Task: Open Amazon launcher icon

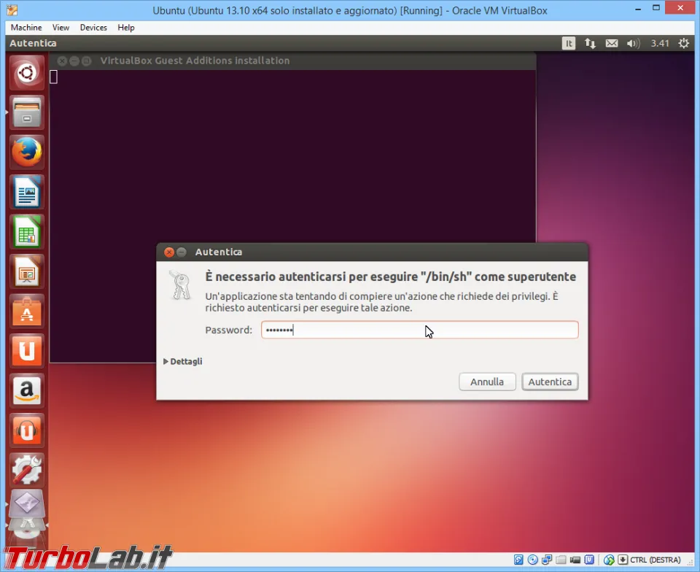Action: click(27, 391)
